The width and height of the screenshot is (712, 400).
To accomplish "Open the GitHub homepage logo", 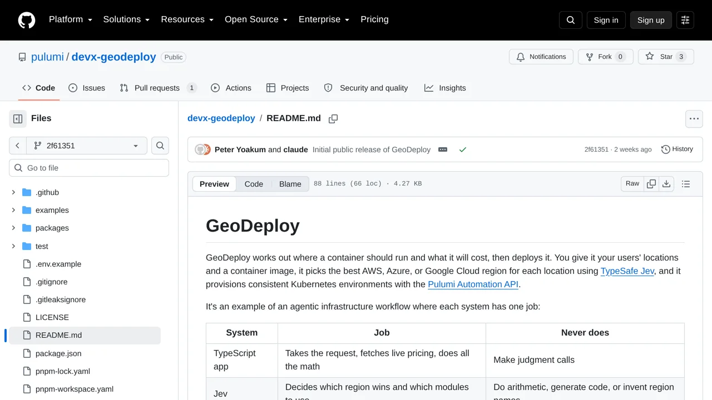I will [x=27, y=20].
